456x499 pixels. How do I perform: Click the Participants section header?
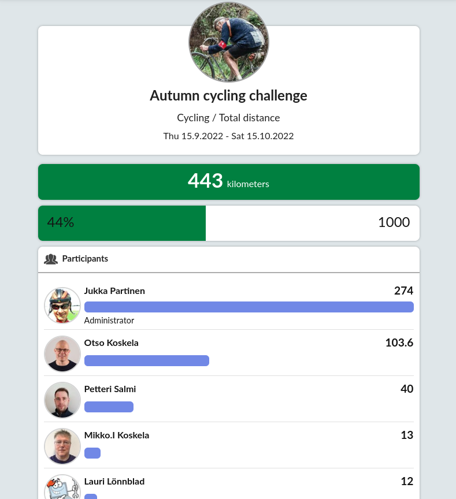click(x=229, y=259)
